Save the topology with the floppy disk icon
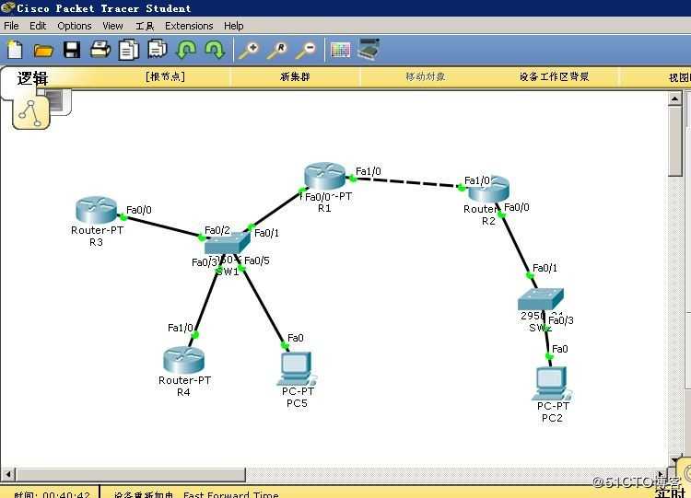The height and width of the screenshot is (498, 691). (72, 50)
